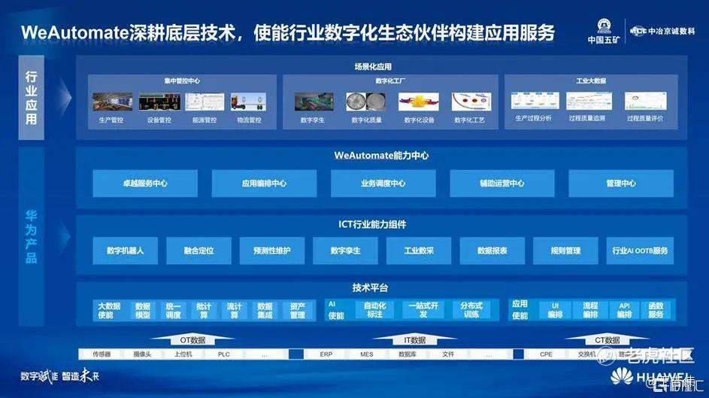Image resolution: width=709 pixels, height=398 pixels.
Task: Select the 融合定位 component box
Action: point(199,251)
